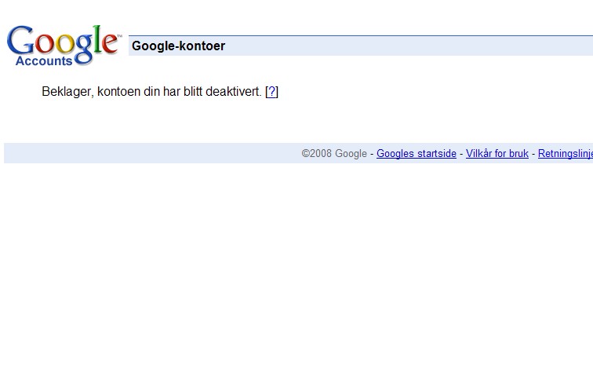Screen dimensions: 593x391
Task: Click the word deaktivert in message
Action: click(x=233, y=92)
